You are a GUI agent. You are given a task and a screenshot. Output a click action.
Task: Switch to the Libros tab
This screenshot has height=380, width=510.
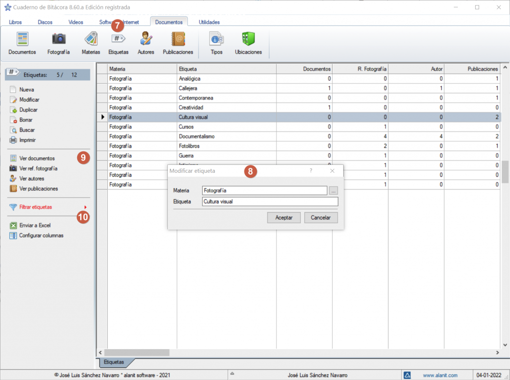[x=15, y=22]
